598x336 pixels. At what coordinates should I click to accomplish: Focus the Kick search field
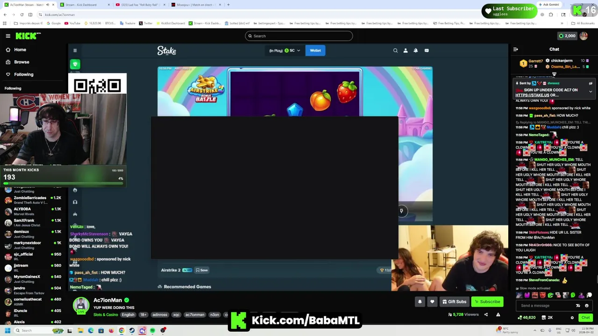click(299, 36)
